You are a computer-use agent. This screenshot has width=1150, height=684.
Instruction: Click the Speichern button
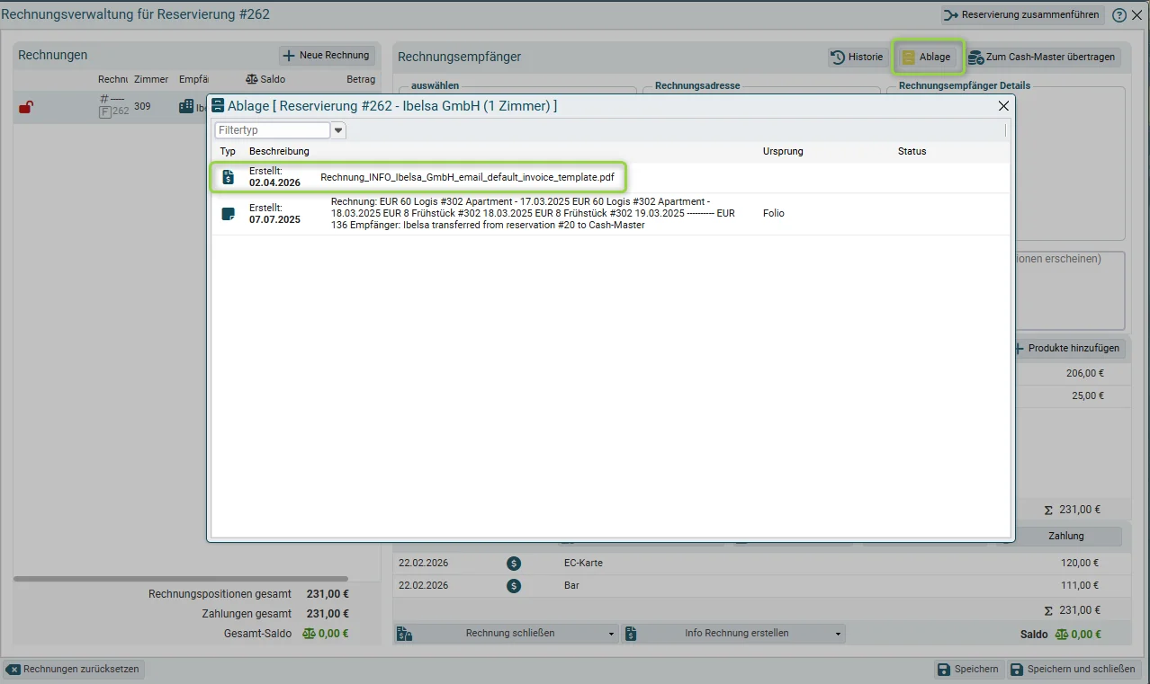(968, 670)
